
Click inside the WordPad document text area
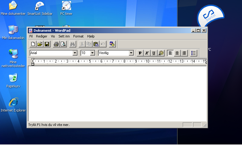click(x=117, y=94)
